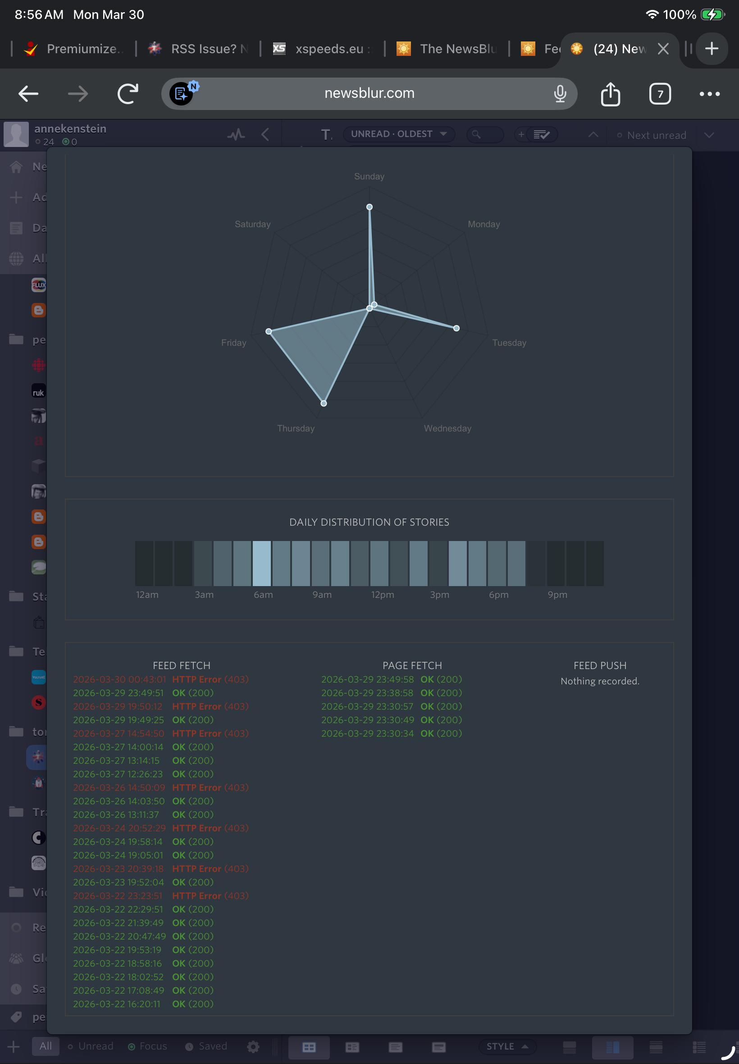Open the browser tab overview showing 7
739x1064 pixels.
pos(659,94)
